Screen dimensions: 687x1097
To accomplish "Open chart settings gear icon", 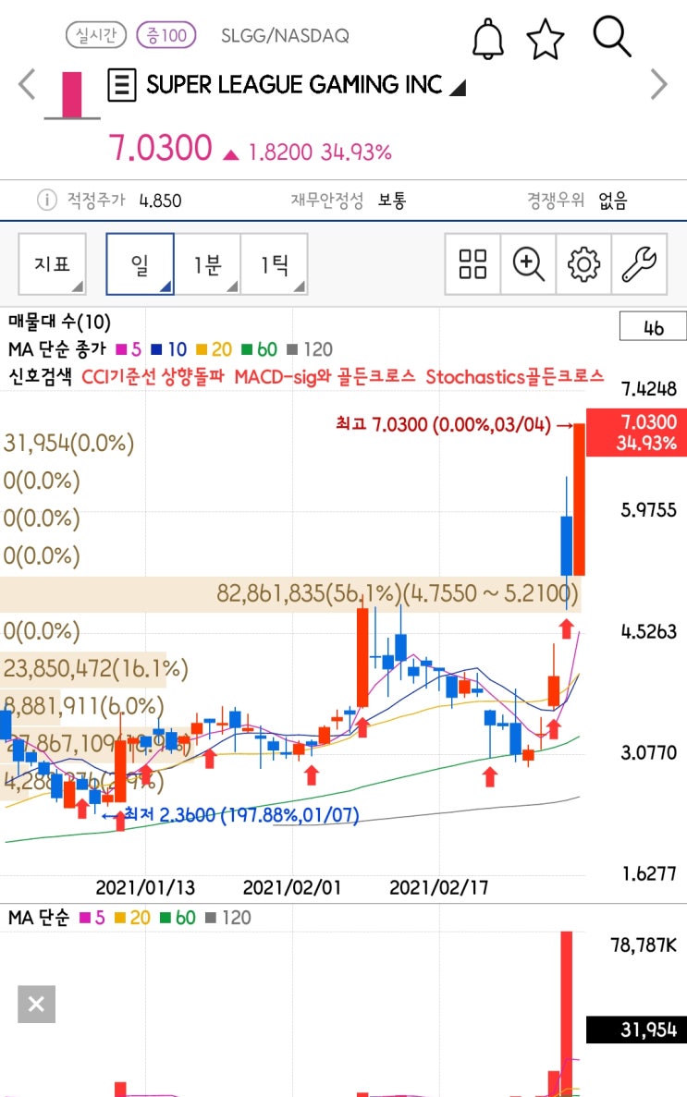I will tap(583, 264).
